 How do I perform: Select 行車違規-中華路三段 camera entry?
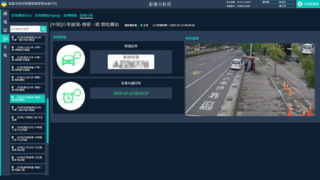(x=27, y=139)
